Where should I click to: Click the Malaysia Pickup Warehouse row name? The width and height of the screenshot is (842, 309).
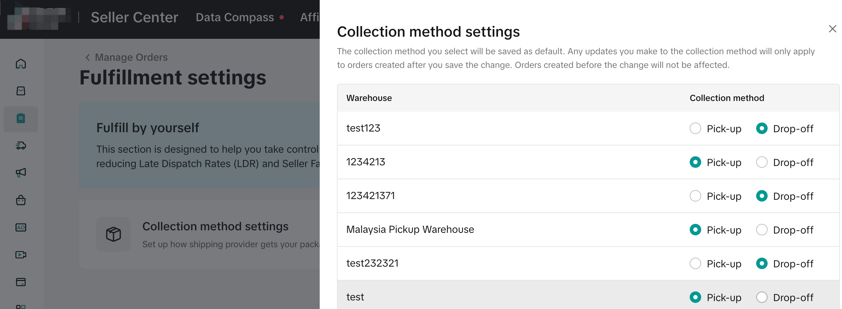coord(410,230)
